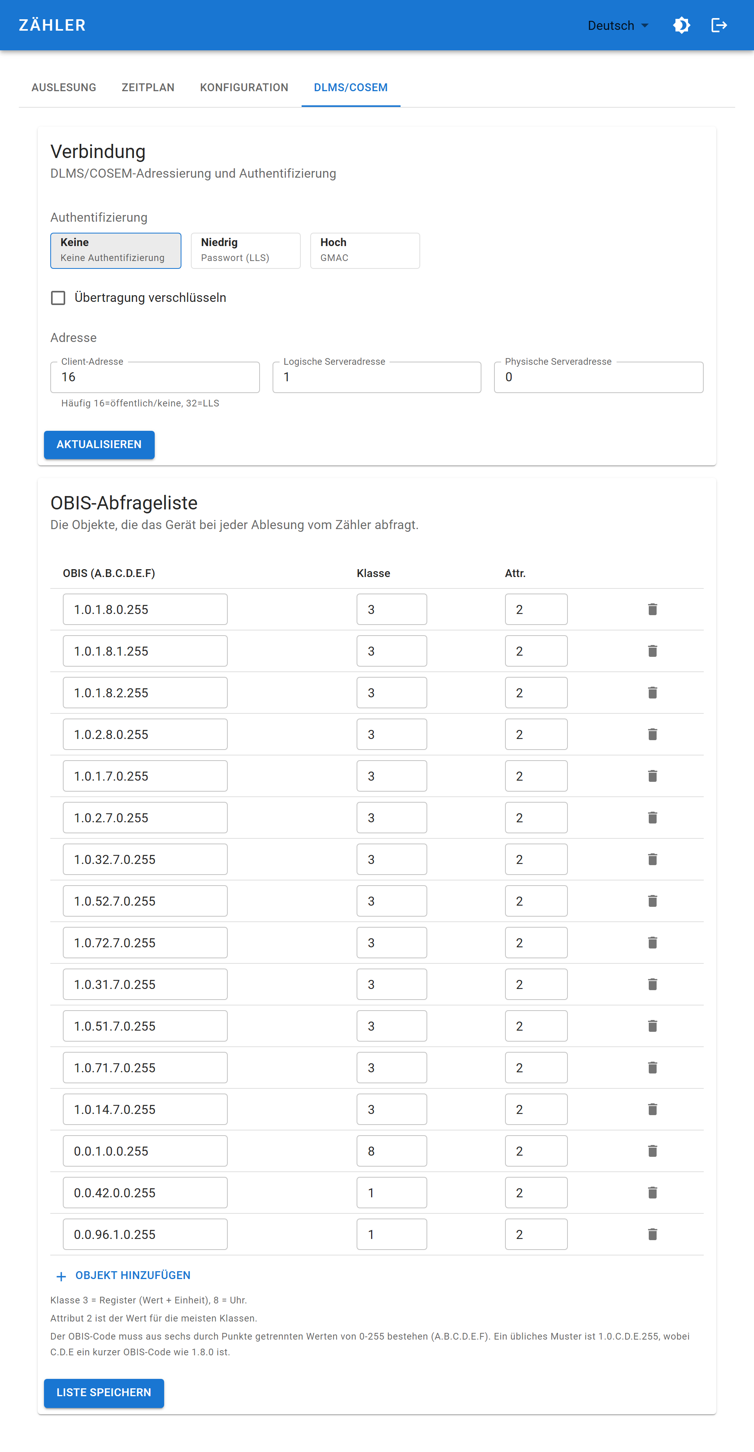Edit the OBIS code 1.0.1.8.0.255 field
Image resolution: width=754 pixels, height=1452 pixels.
[145, 609]
